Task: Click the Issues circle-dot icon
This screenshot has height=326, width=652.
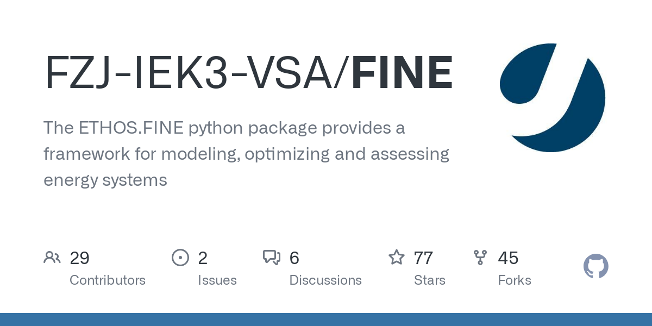Action: click(x=180, y=258)
